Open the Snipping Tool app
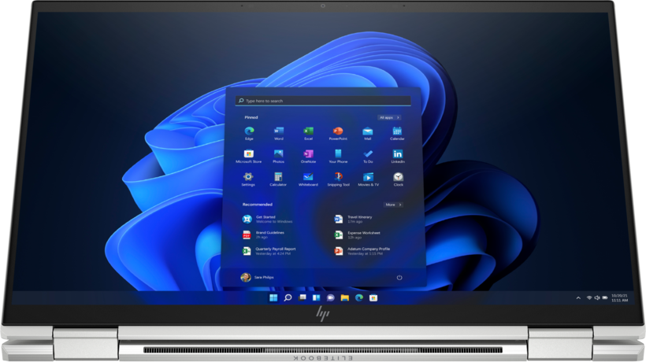The height and width of the screenshot is (362, 646). (338, 177)
